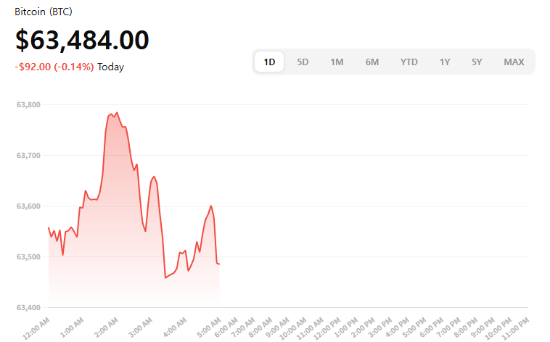
Task: Switch chart to 5Y range
Action: point(477,62)
